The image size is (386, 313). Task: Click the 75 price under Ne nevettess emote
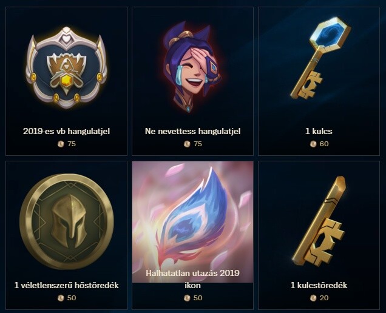point(198,144)
